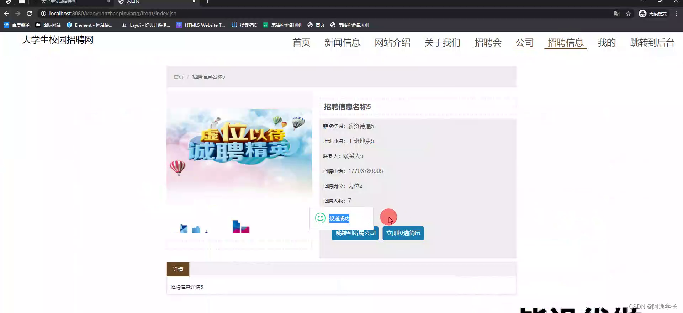Close the 入口页 tab
683x313 pixels.
194,2
